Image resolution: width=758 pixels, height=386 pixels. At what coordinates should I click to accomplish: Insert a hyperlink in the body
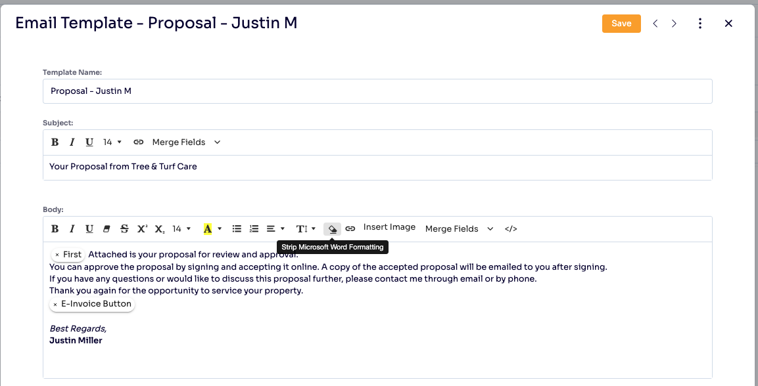tap(350, 228)
